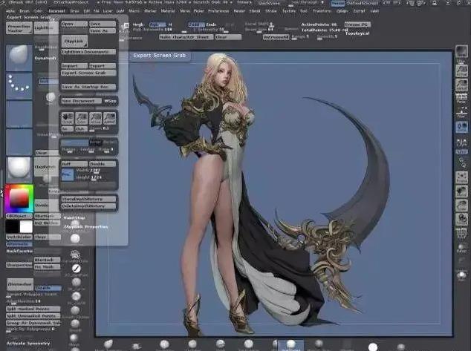Open the Transform menu

point(322,11)
